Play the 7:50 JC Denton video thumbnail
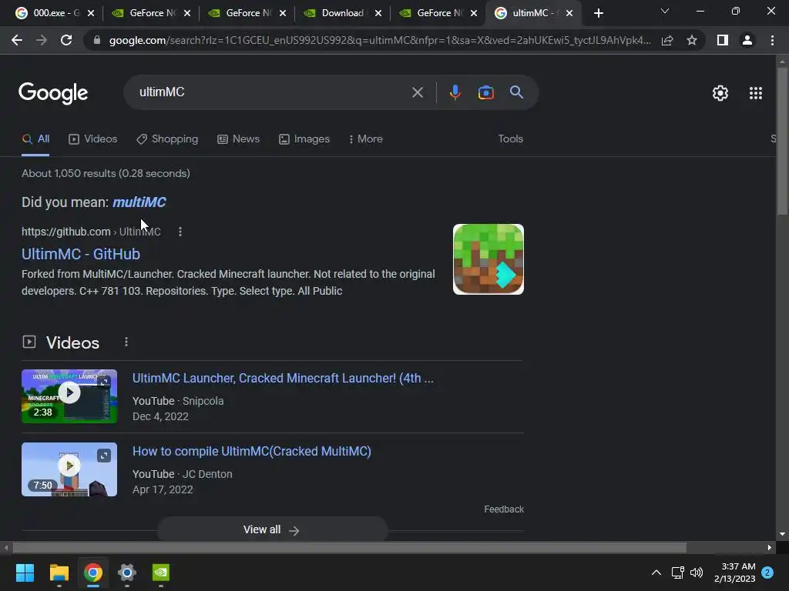This screenshot has height=591, width=789. pyautogui.click(x=69, y=469)
